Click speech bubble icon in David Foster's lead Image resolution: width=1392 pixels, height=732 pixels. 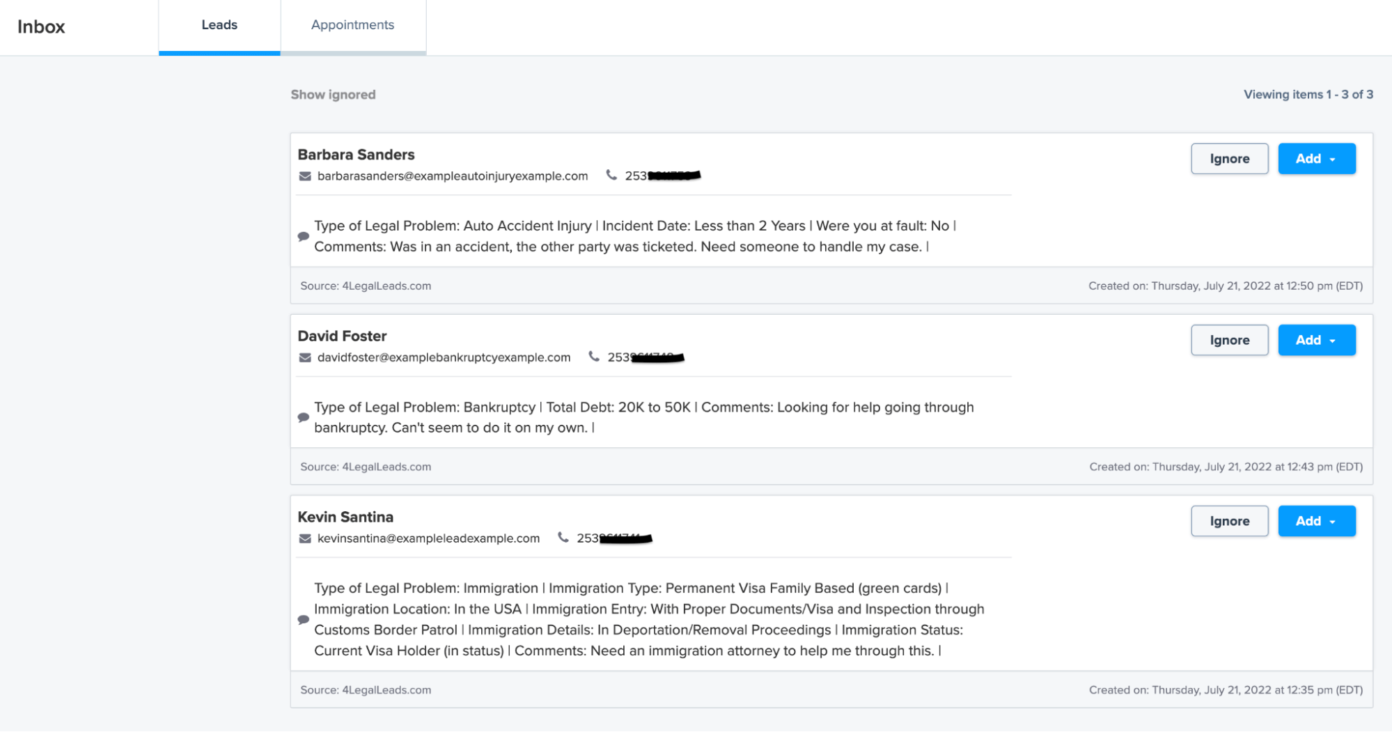coord(304,418)
